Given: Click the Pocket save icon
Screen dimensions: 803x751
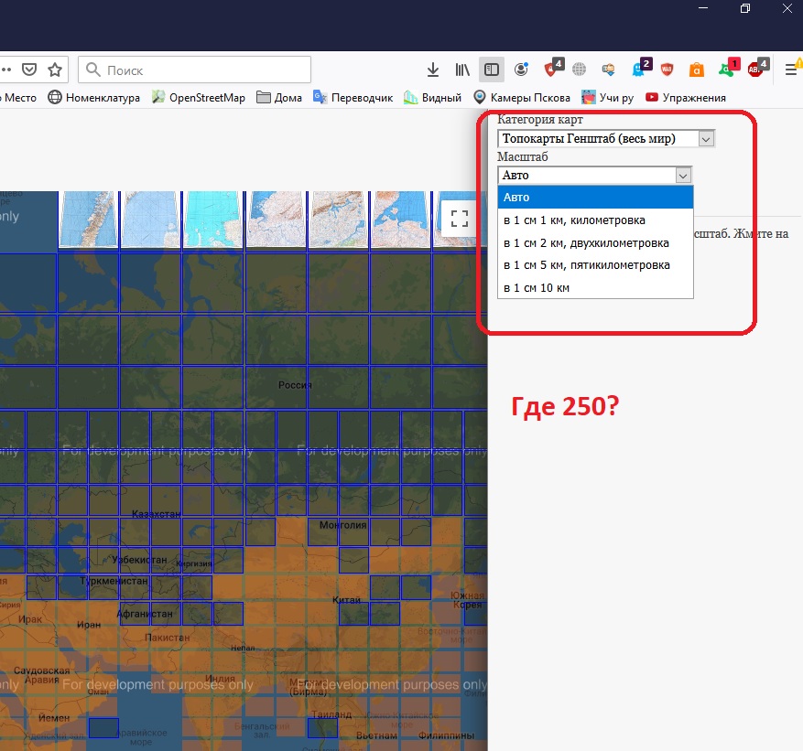Looking at the screenshot, I should (x=29, y=70).
